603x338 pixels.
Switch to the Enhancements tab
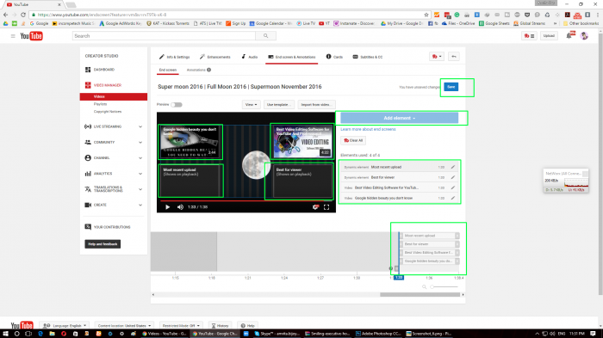click(x=215, y=57)
